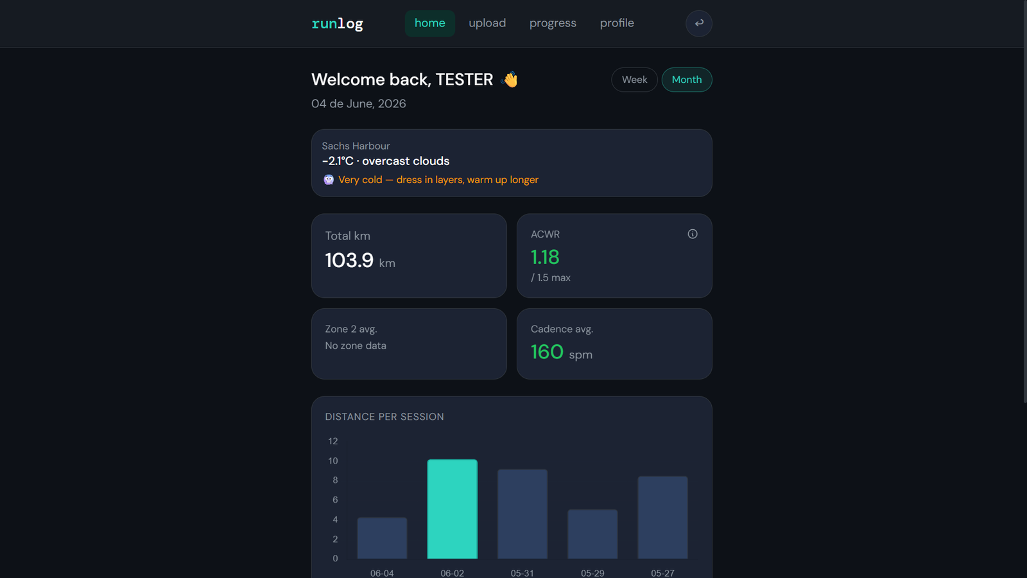Open the profile tab

[x=617, y=23]
